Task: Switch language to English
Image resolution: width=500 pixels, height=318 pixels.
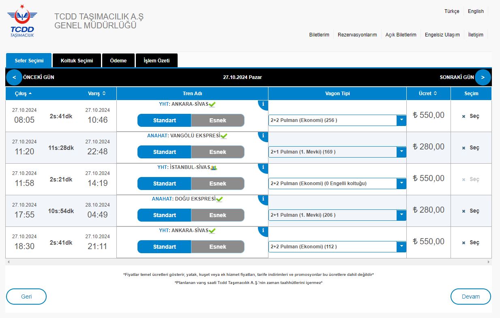Action: click(x=476, y=11)
